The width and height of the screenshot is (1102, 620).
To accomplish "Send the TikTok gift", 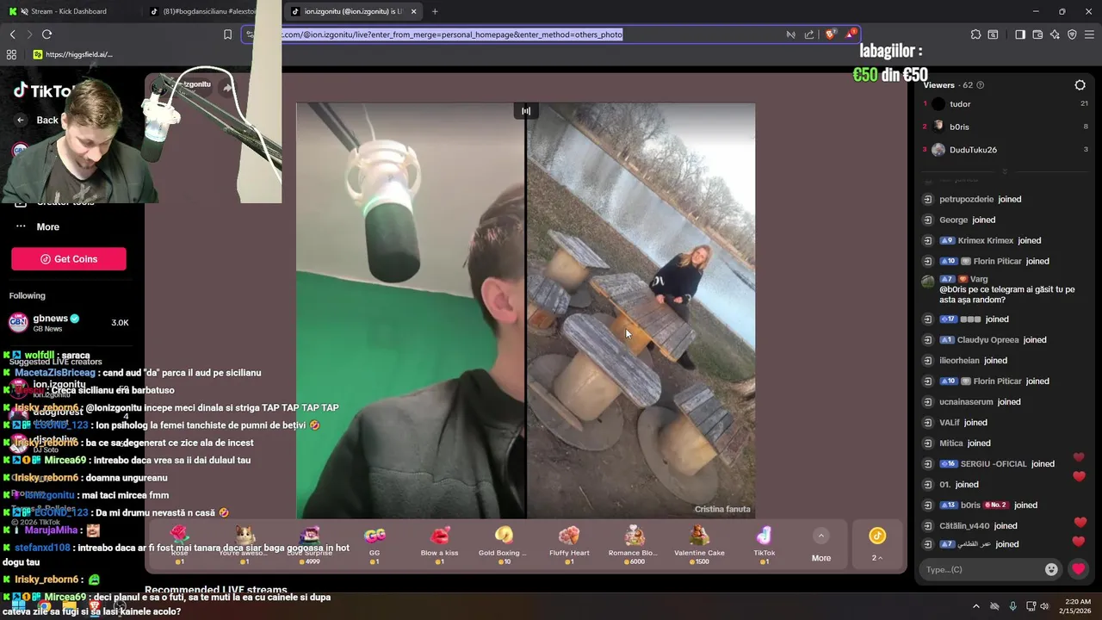I will (765, 544).
